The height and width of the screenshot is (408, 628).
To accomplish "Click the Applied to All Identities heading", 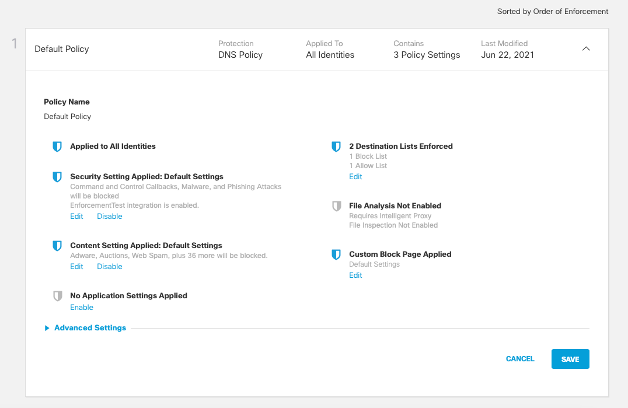I will click(113, 147).
